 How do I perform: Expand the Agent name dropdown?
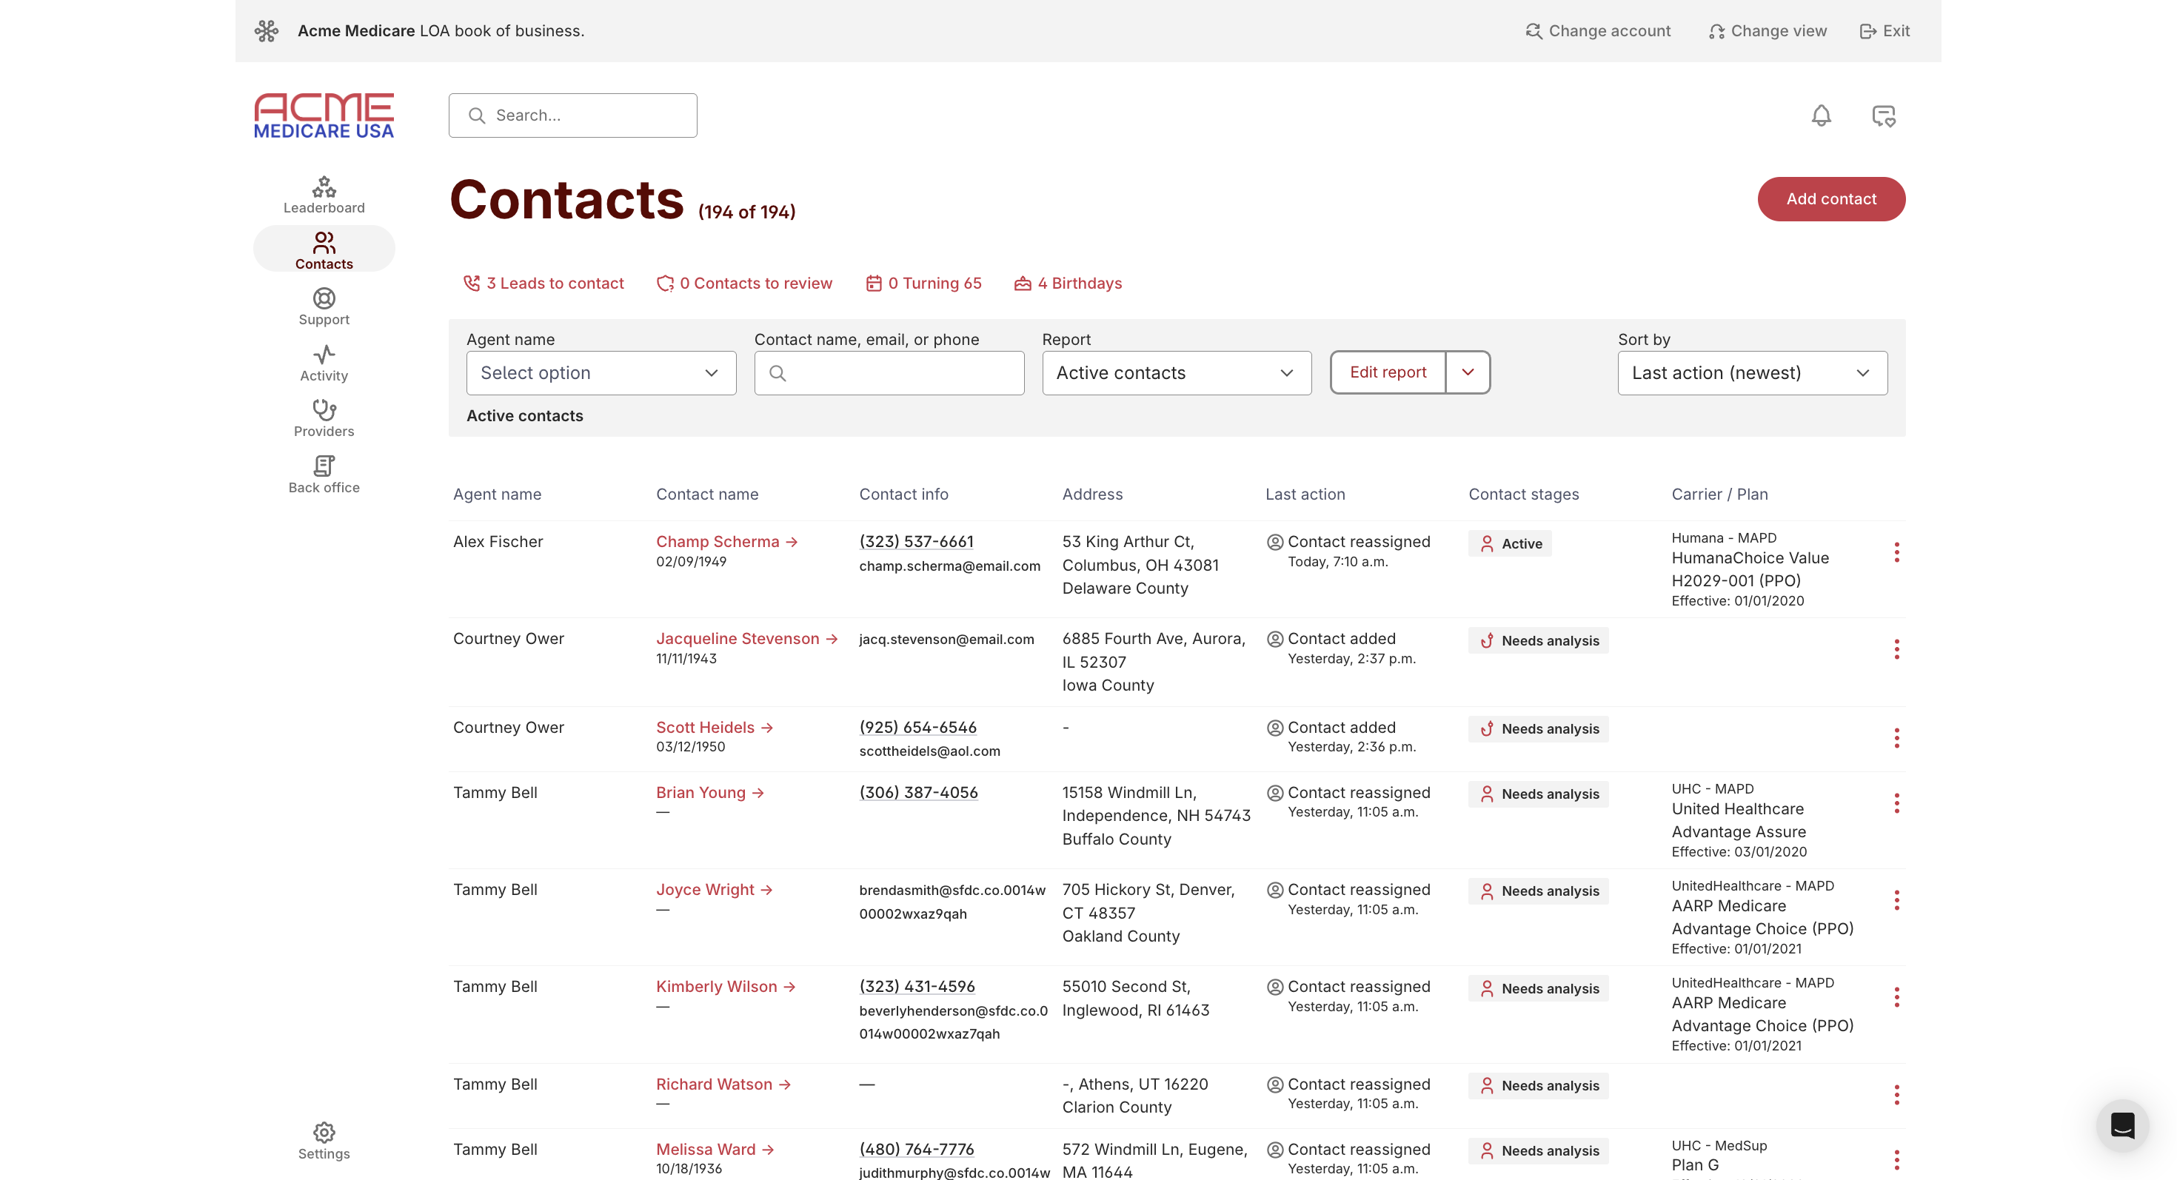coord(601,372)
